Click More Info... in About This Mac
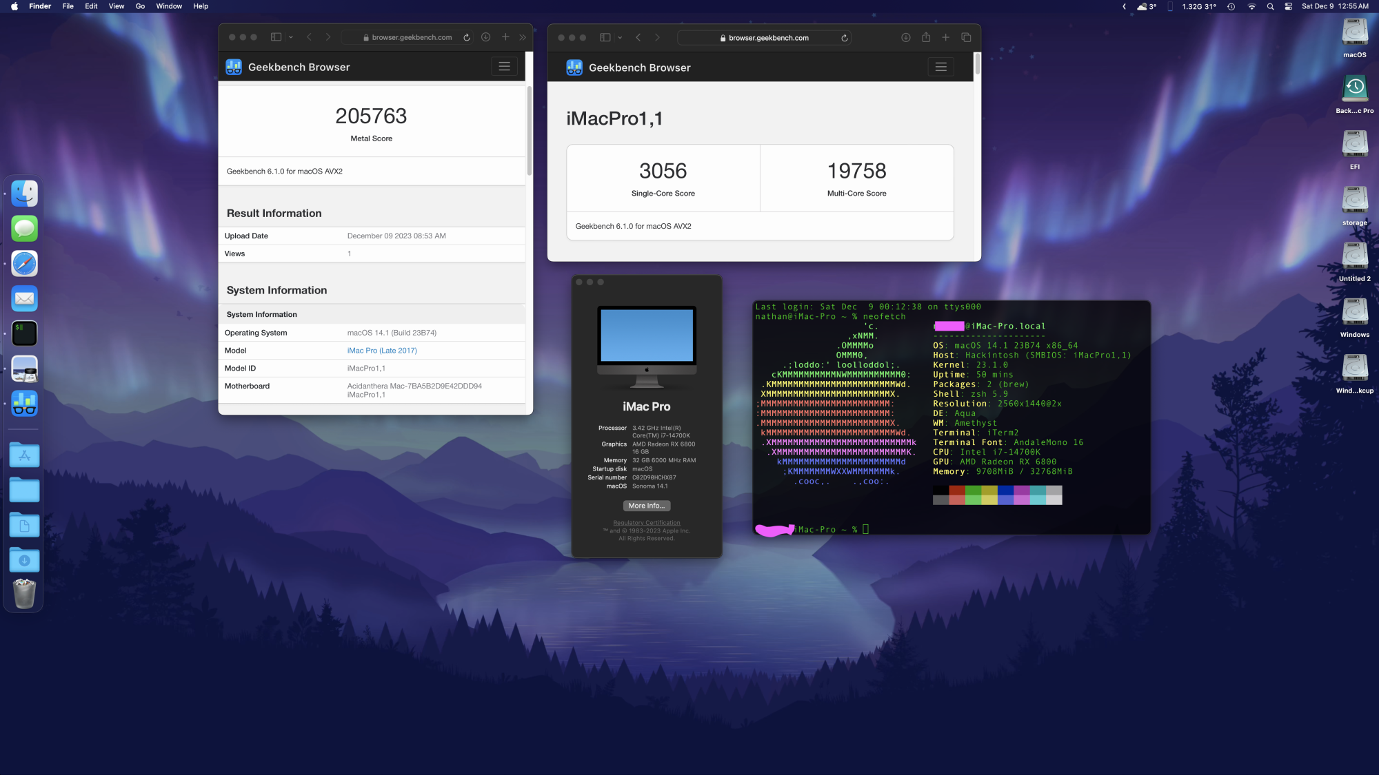 point(647,506)
